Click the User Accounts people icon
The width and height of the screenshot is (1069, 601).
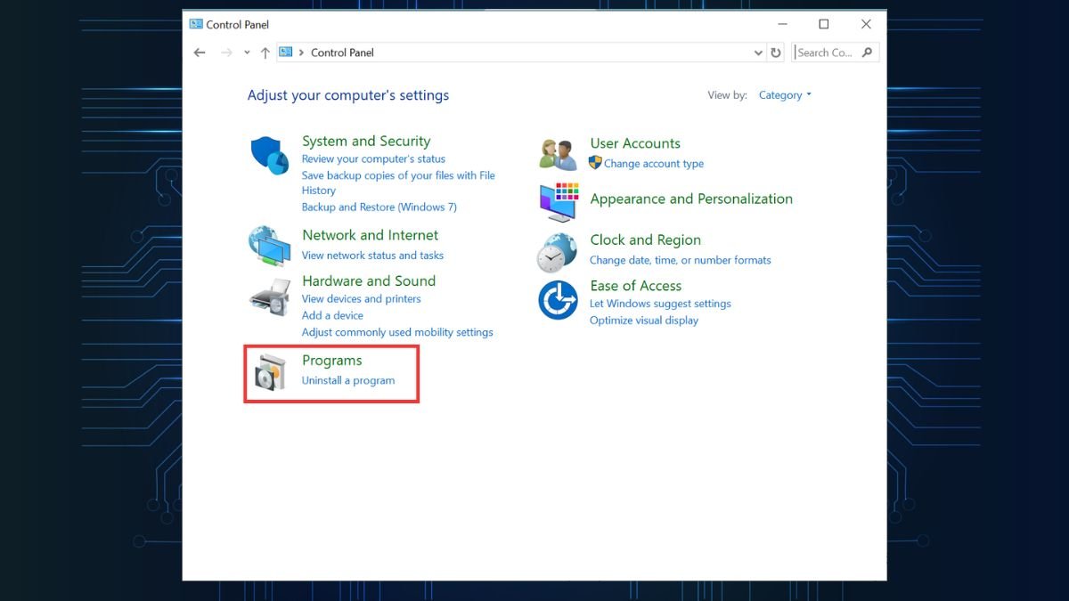coord(559,154)
